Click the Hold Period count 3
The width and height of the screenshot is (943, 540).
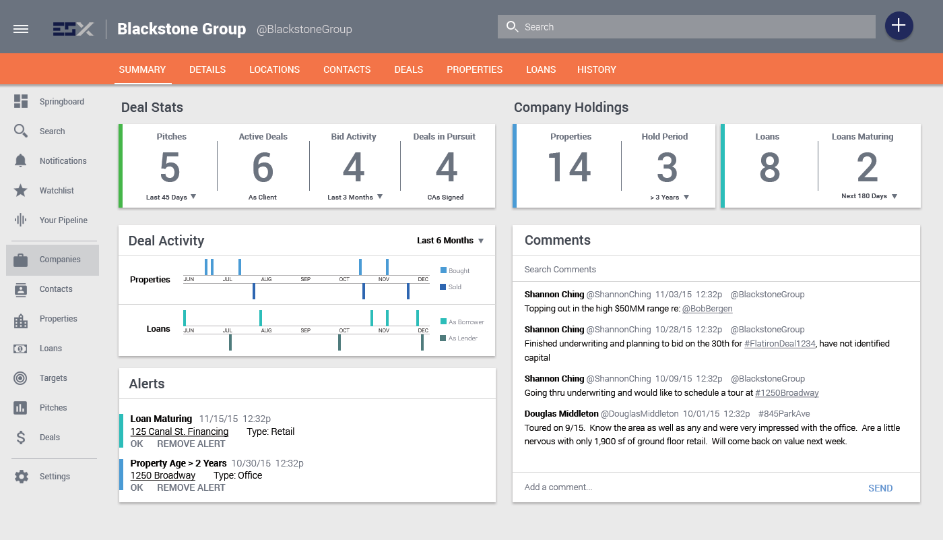click(667, 167)
